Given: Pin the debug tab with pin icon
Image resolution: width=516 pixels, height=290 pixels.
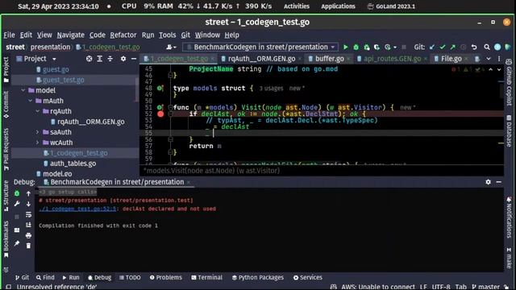Looking at the screenshot, I should click(17, 243).
